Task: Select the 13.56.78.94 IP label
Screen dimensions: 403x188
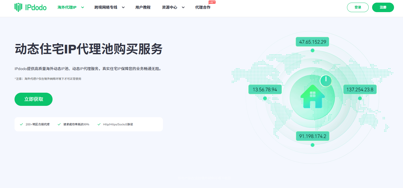Action: 265,90
